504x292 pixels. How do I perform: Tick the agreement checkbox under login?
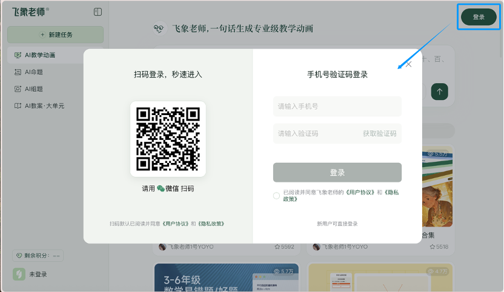[276, 196]
